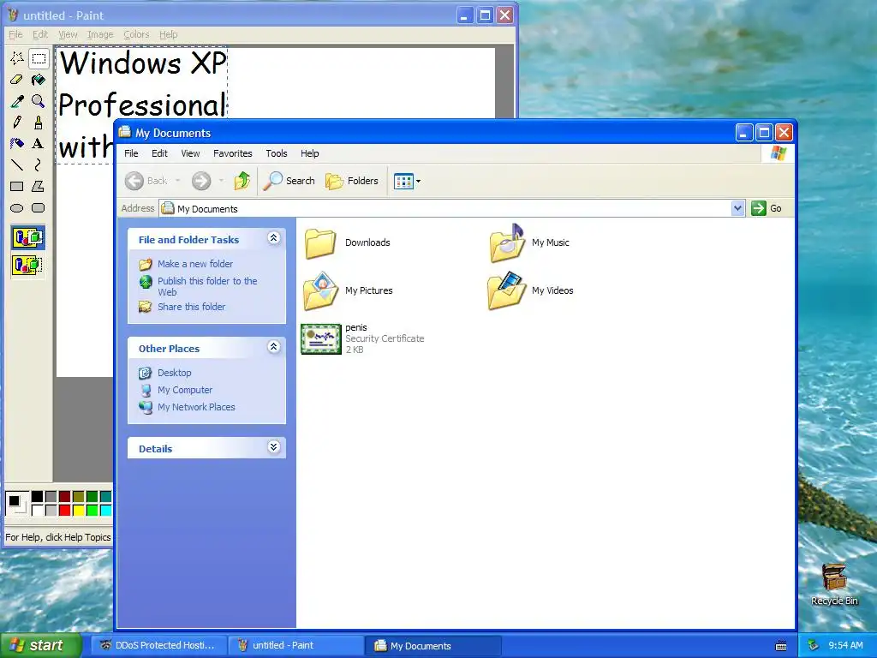This screenshot has width=877, height=658.
Task: Select the Line tool in Paint
Action: (x=17, y=164)
